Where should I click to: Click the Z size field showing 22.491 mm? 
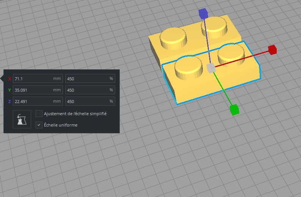(38, 101)
